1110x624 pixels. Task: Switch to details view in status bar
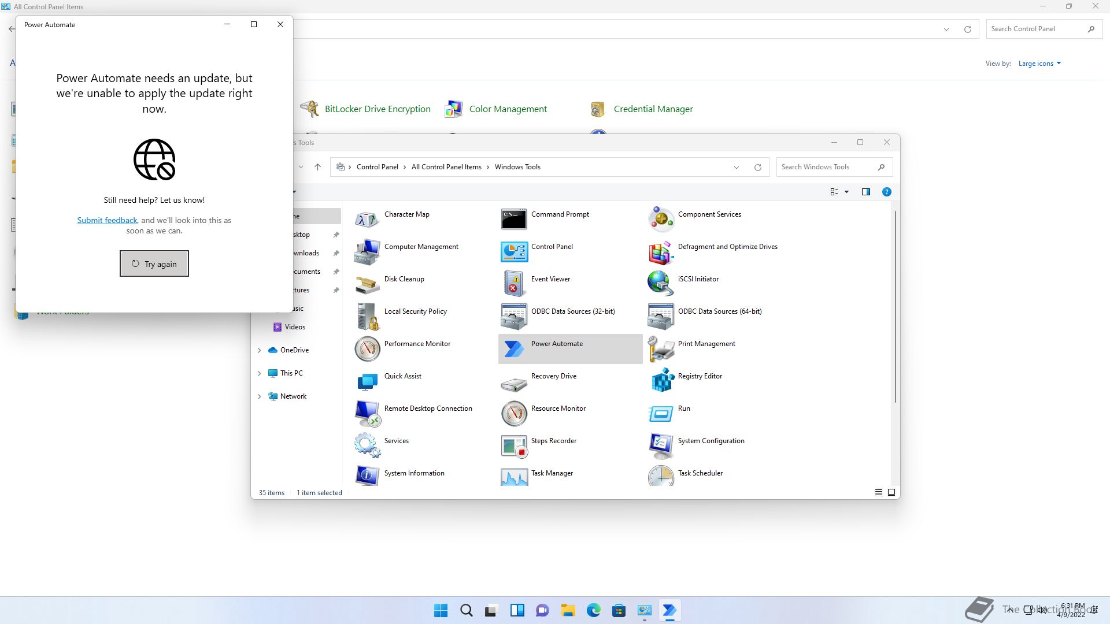point(878,492)
